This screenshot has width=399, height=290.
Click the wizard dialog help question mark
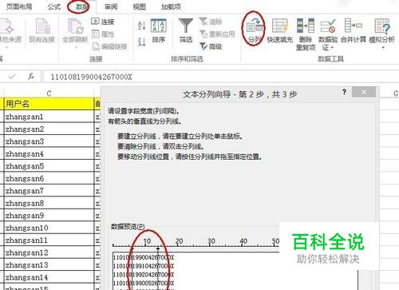pos(345,93)
